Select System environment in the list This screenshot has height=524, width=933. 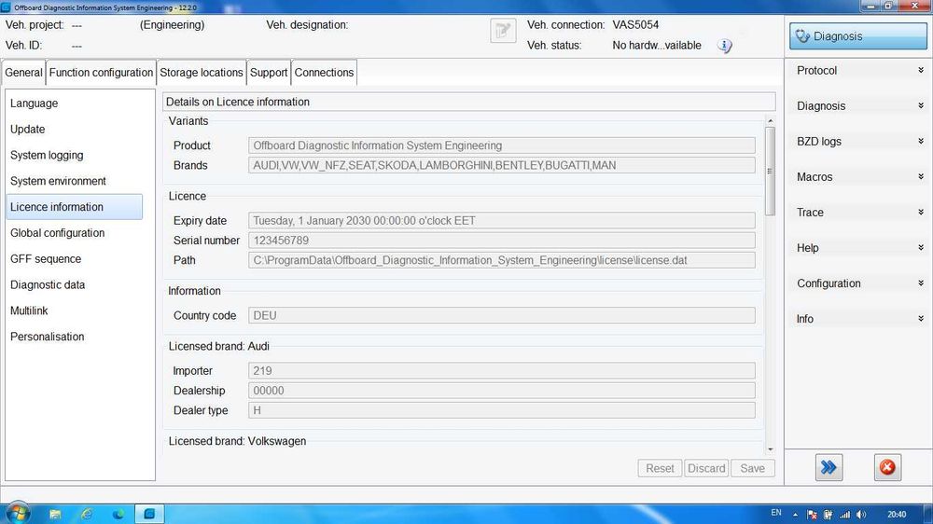75,181
